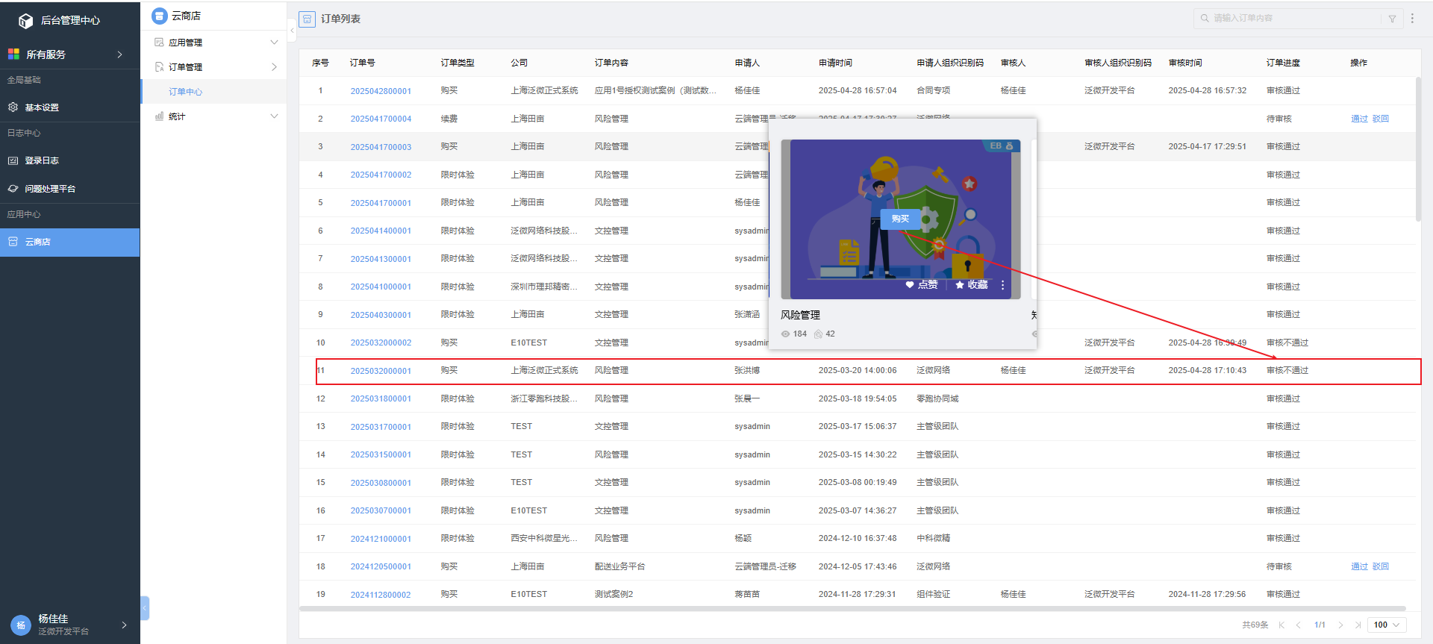The image size is (1433, 644).
Task: Click the EB money bag badge
Action: pyautogui.click(x=1001, y=146)
